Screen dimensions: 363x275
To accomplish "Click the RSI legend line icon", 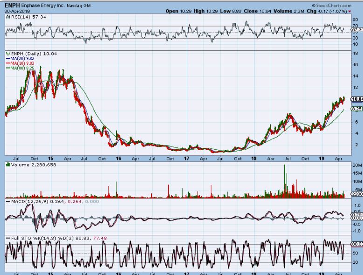I will (8, 17).
